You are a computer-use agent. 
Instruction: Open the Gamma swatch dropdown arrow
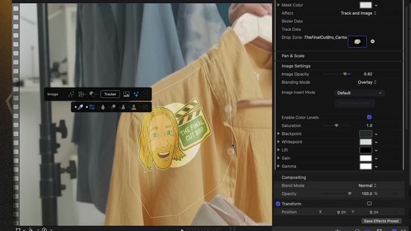[376, 167]
